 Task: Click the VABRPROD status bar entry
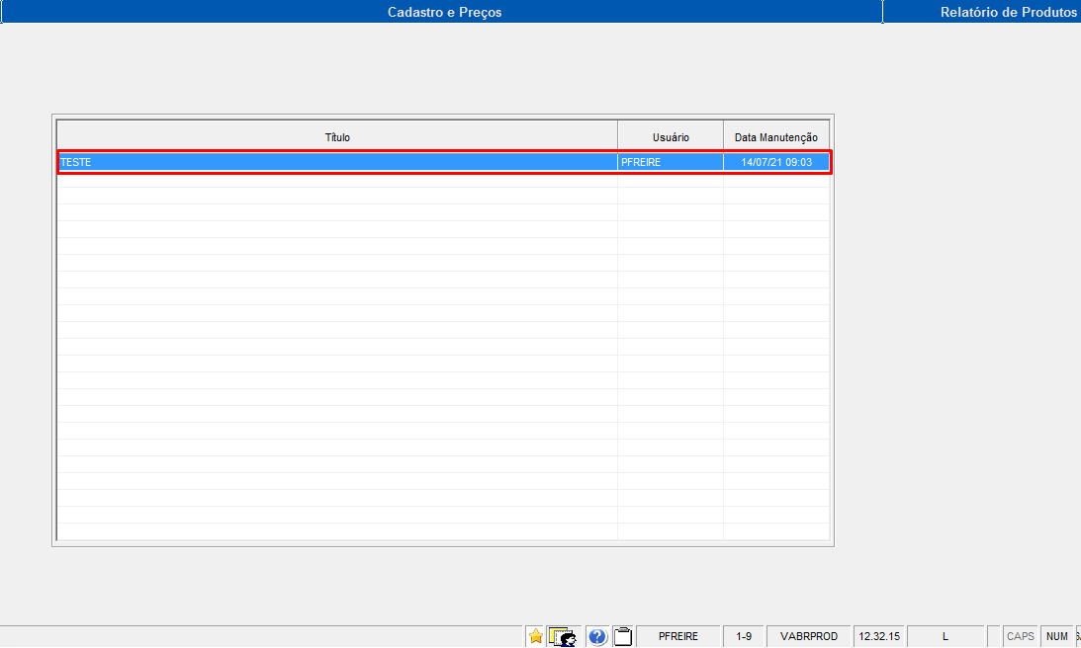point(809,636)
